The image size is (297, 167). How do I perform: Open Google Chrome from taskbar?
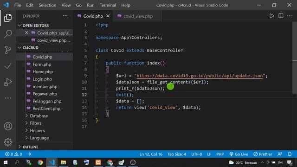[40, 162]
